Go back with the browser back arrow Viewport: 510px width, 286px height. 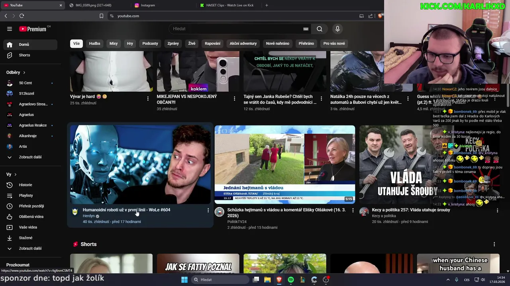click(x=6, y=16)
